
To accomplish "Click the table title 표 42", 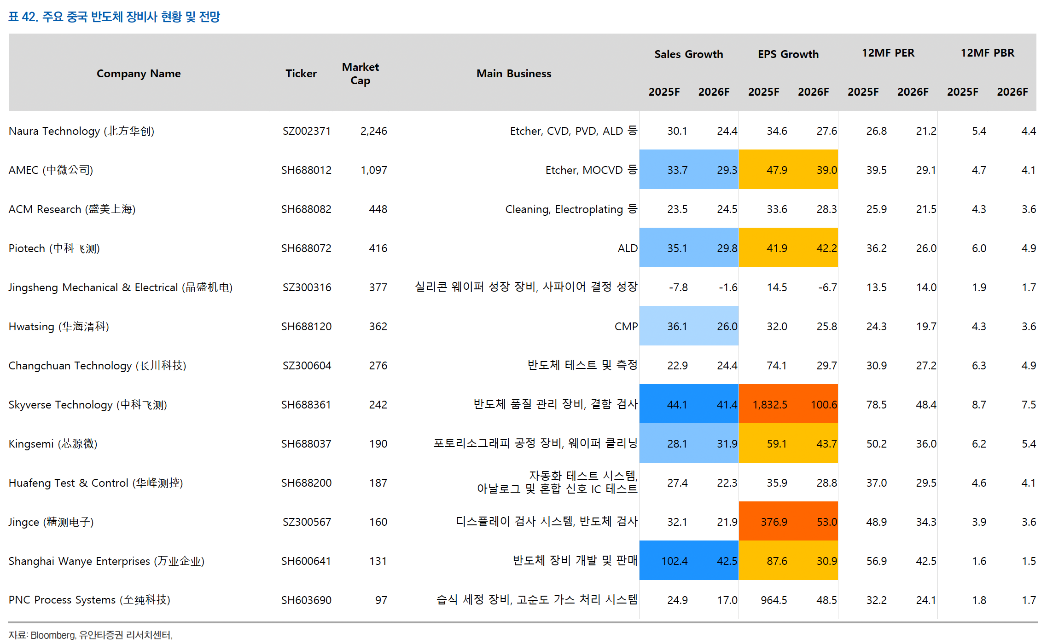I will 114,17.
